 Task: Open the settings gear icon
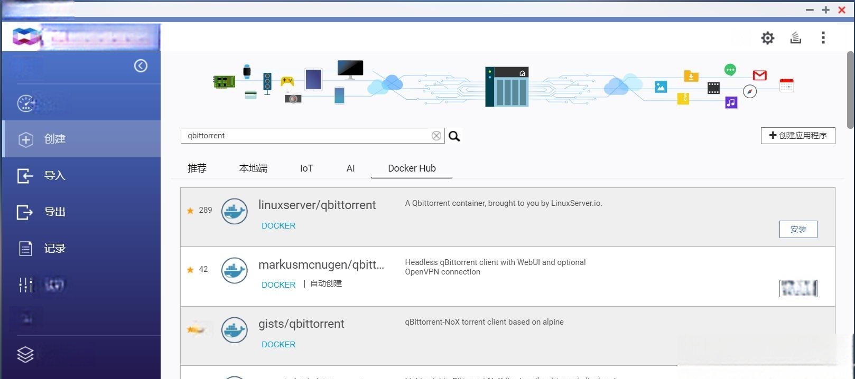(767, 38)
